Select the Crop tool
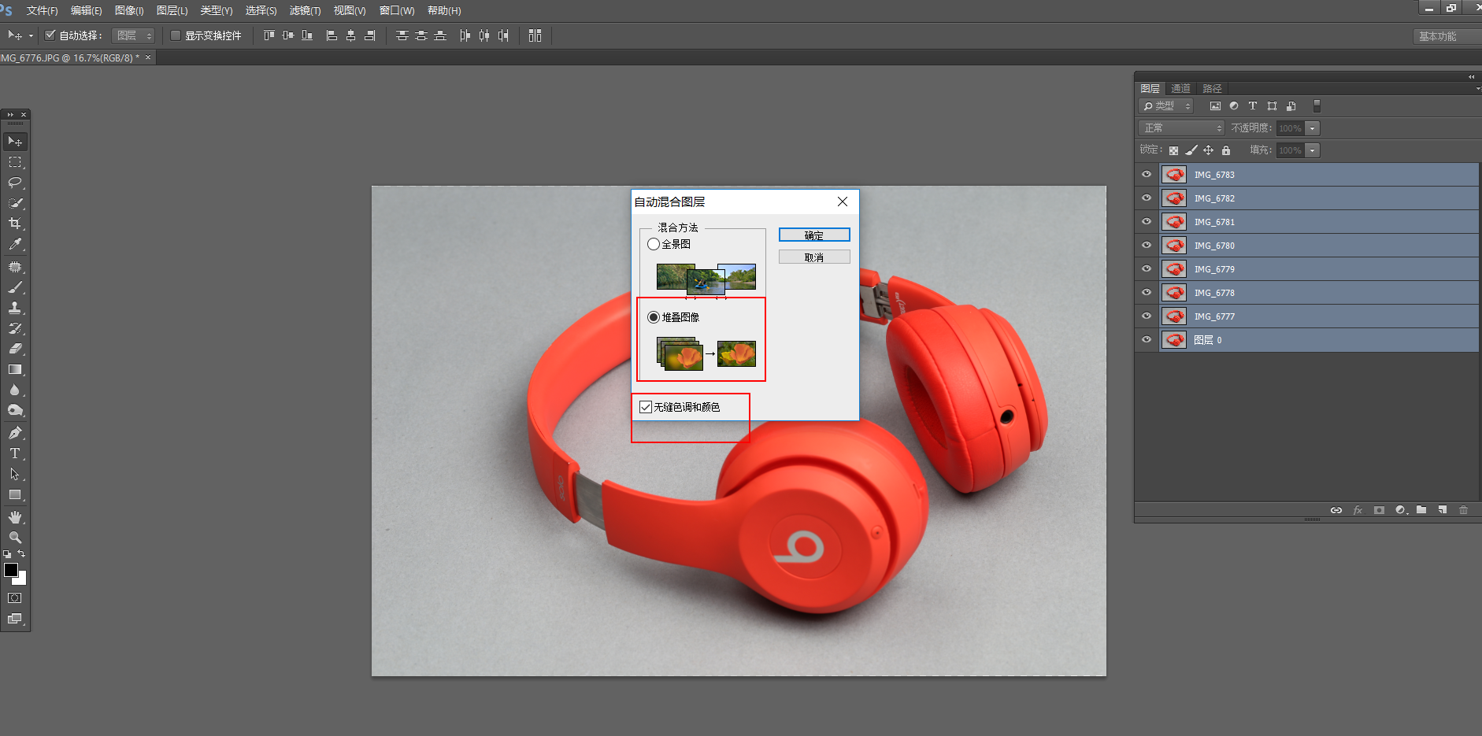The height and width of the screenshot is (736, 1482). [x=15, y=224]
